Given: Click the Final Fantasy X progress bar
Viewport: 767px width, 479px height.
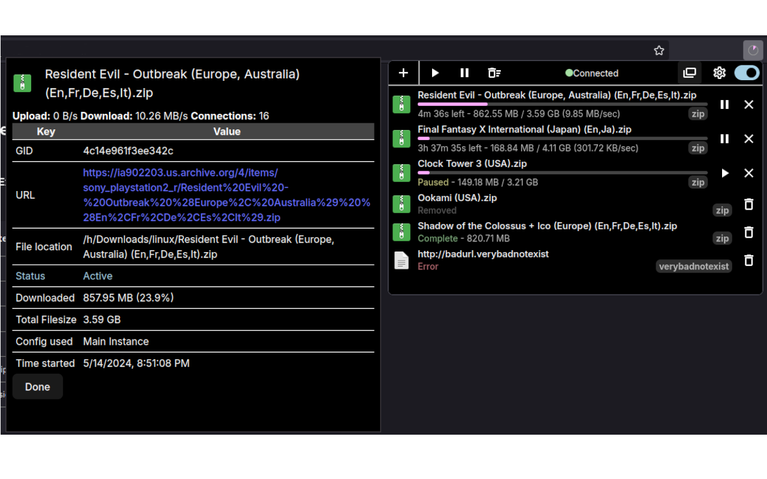Looking at the screenshot, I should 562,138.
